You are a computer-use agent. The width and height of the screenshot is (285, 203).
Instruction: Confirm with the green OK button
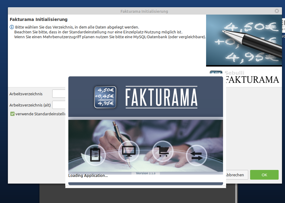coord(264,175)
